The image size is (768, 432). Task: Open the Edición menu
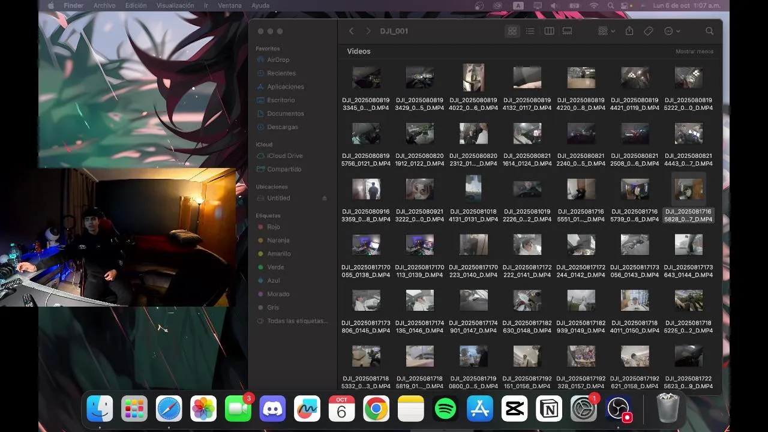click(x=136, y=5)
